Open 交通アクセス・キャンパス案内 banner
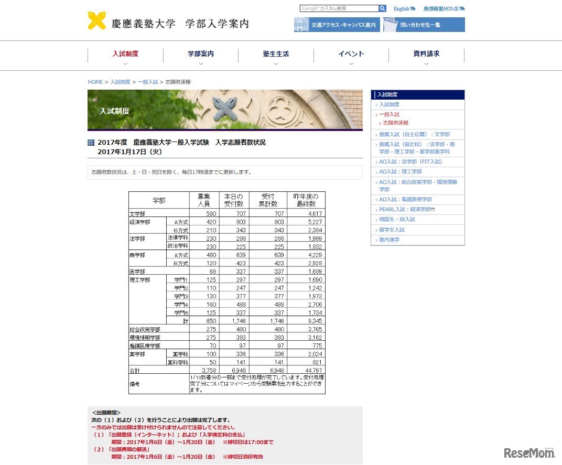 pyautogui.click(x=337, y=25)
